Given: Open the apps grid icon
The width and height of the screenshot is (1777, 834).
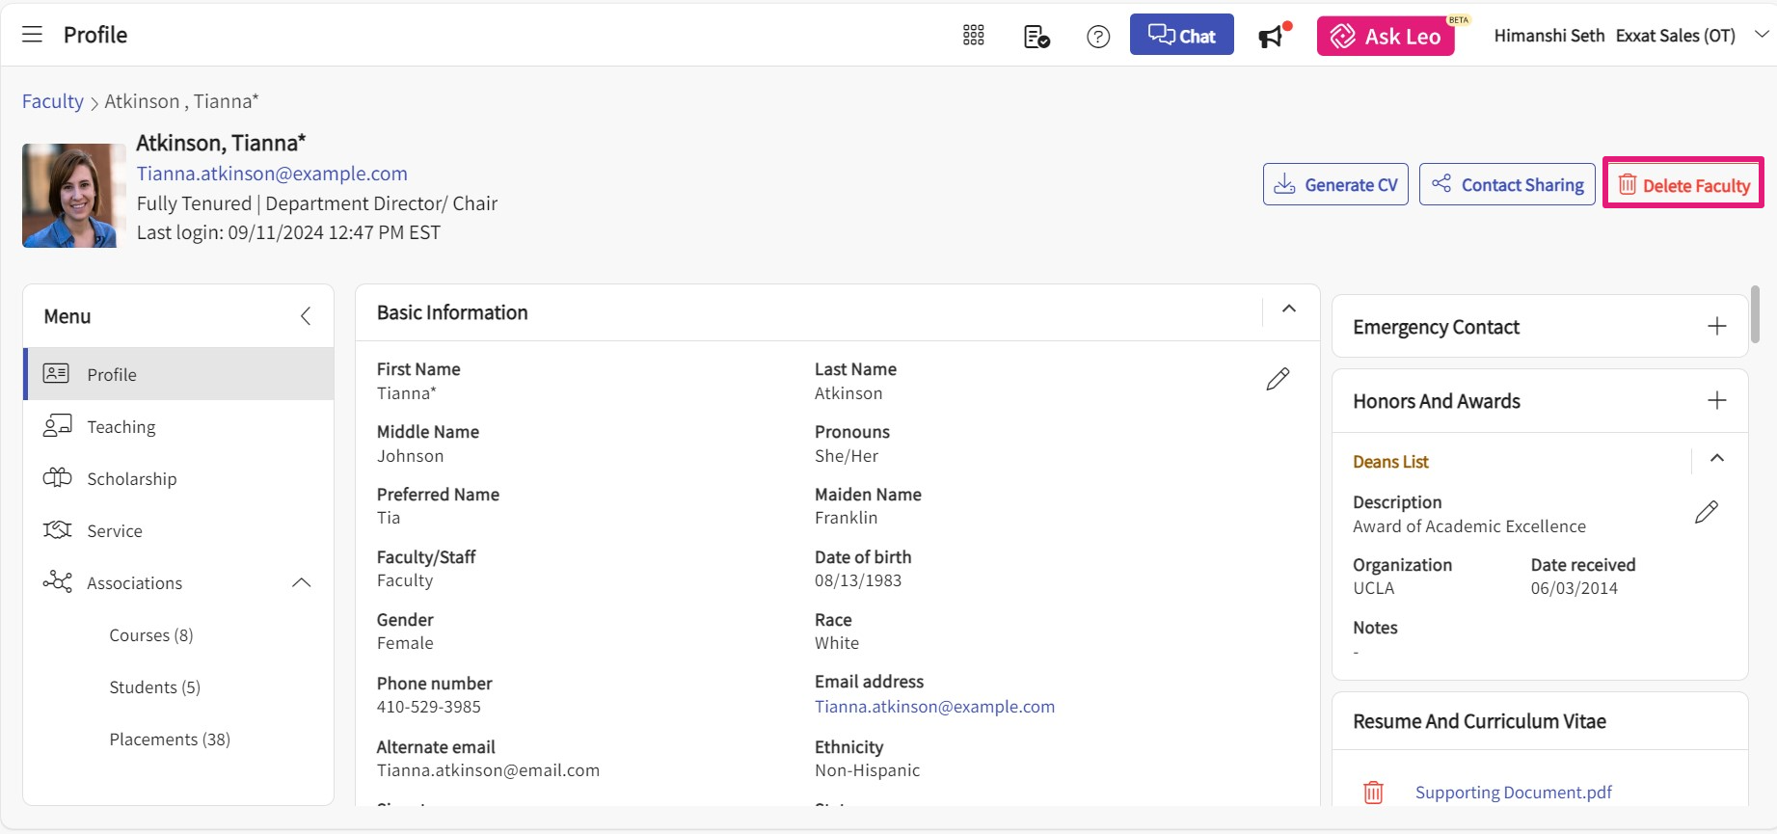Looking at the screenshot, I should coord(973,36).
